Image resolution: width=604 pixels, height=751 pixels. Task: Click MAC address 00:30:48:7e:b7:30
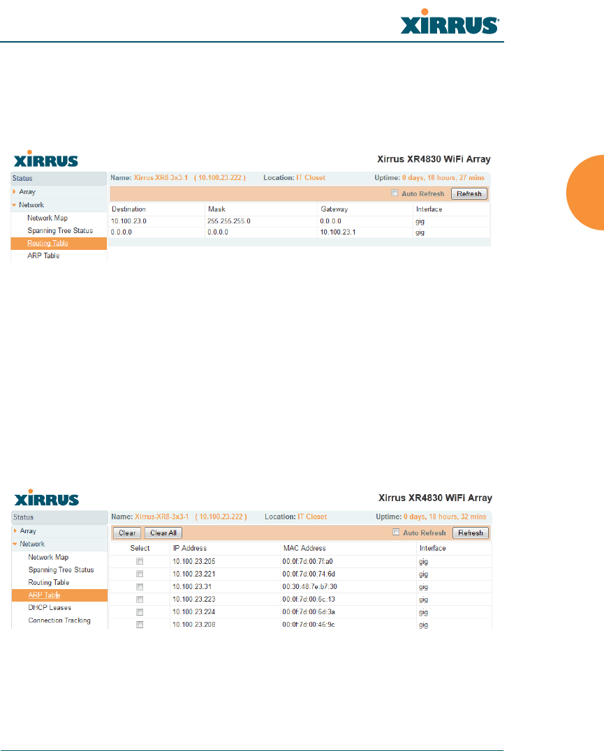click(x=309, y=587)
